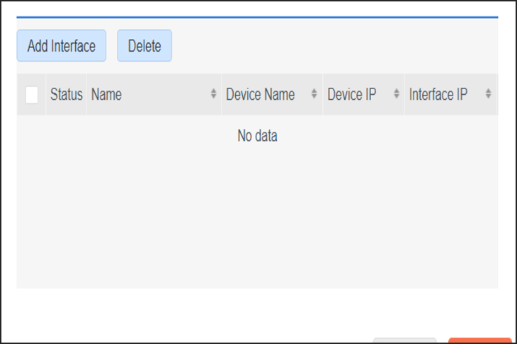Click the Status column header
517x344 pixels.
point(66,95)
